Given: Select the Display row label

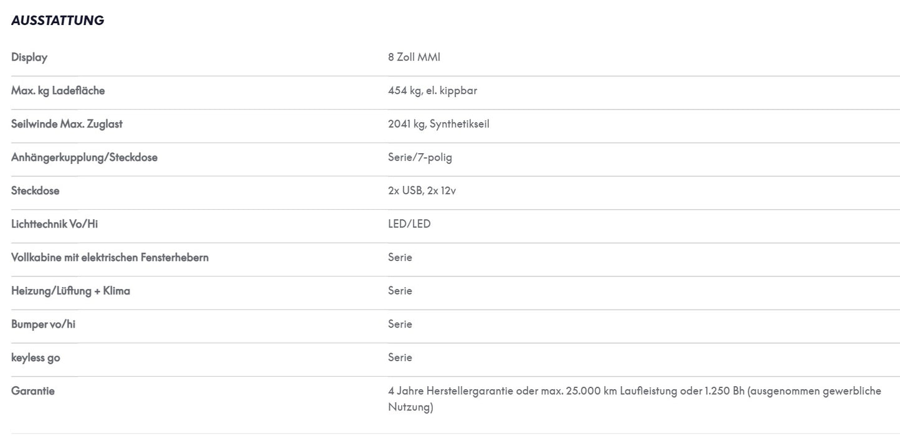Looking at the screenshot, I should point(29,57).
